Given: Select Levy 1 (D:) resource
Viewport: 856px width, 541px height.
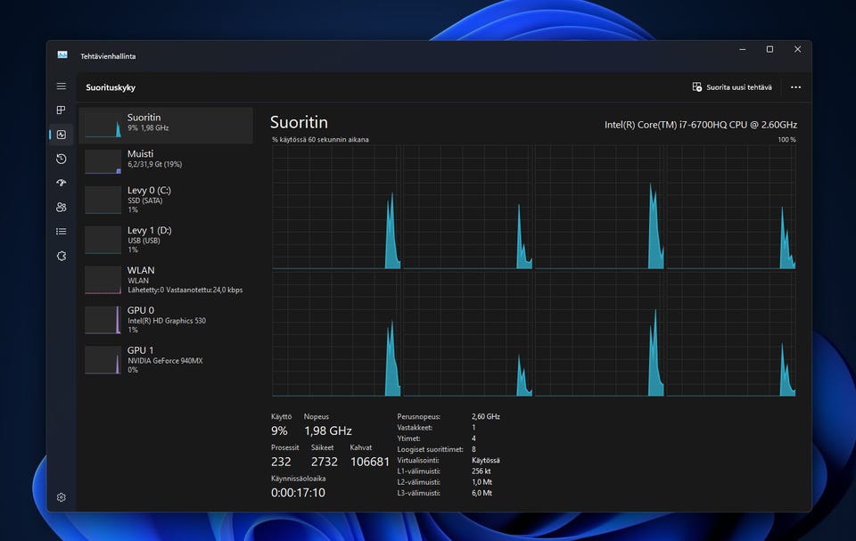Looking at the screenshot, I should point(166,240).
